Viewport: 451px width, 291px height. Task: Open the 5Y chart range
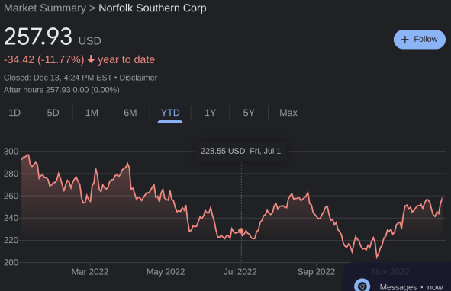point(249,113)
